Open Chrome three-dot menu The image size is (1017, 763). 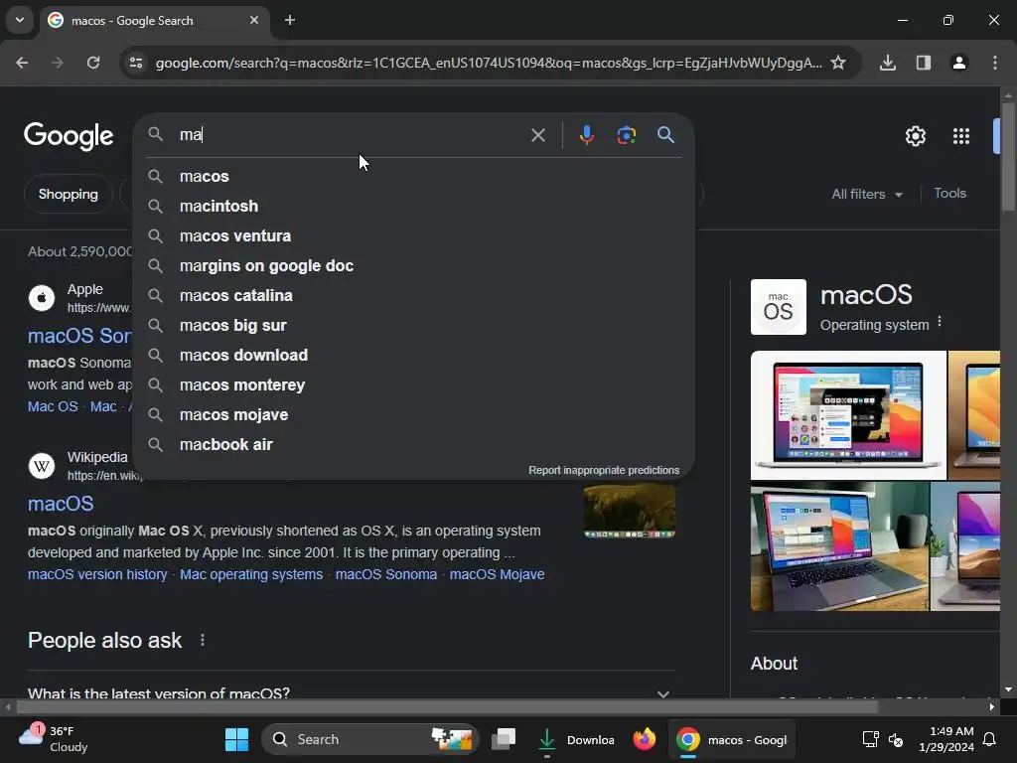tap(994, 63)
